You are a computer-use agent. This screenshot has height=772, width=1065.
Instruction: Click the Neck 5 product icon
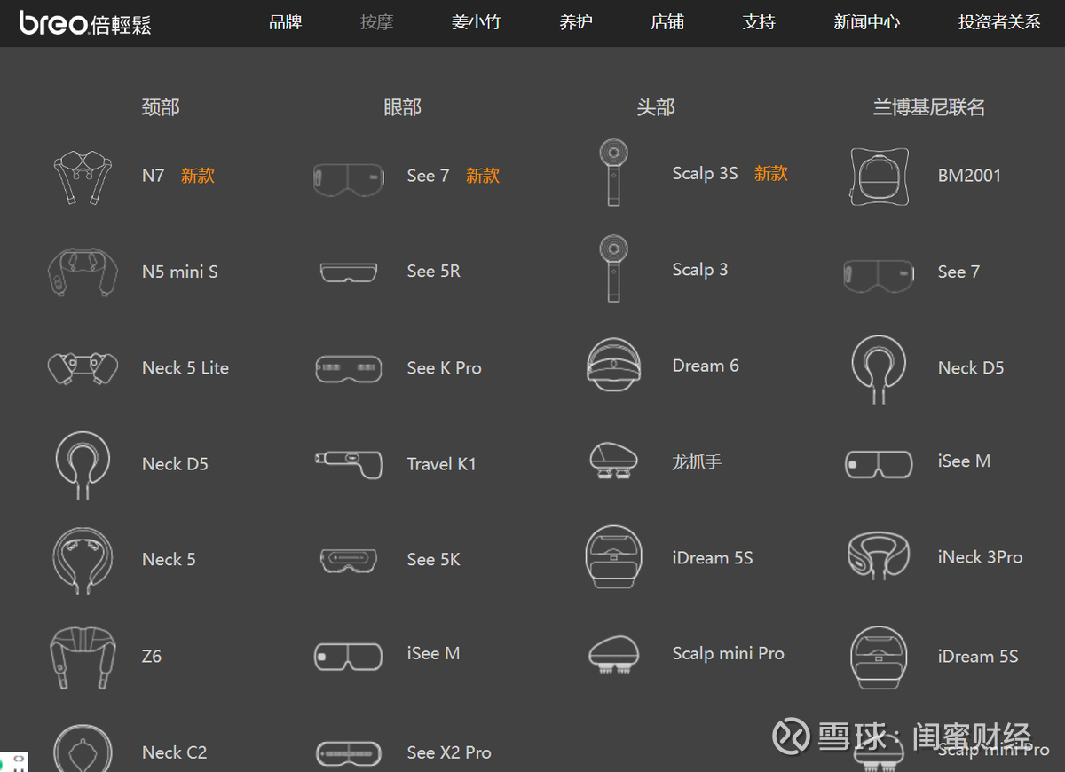82,561
